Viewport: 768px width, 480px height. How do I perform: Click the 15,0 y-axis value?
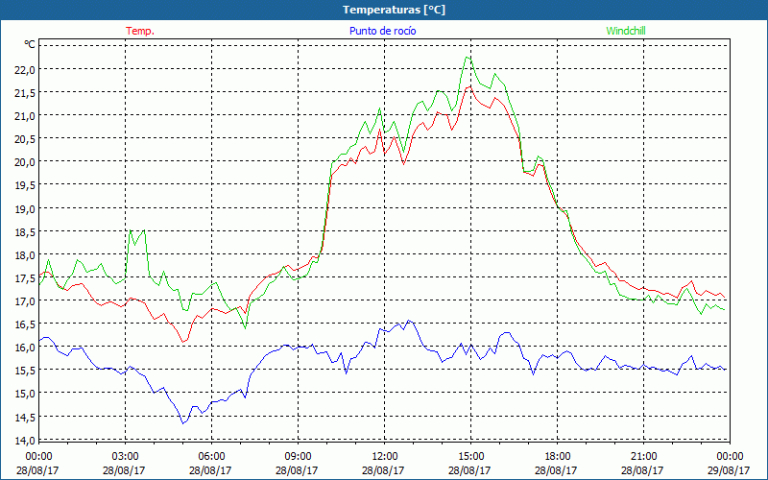point(26,394)
